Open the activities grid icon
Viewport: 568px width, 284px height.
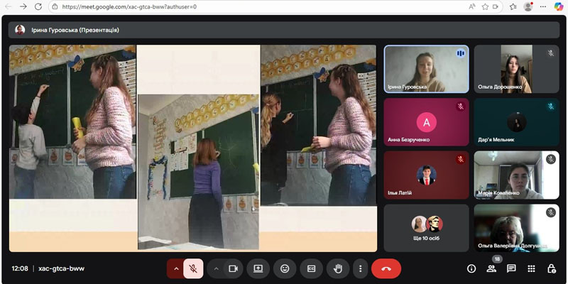(530, 268)
